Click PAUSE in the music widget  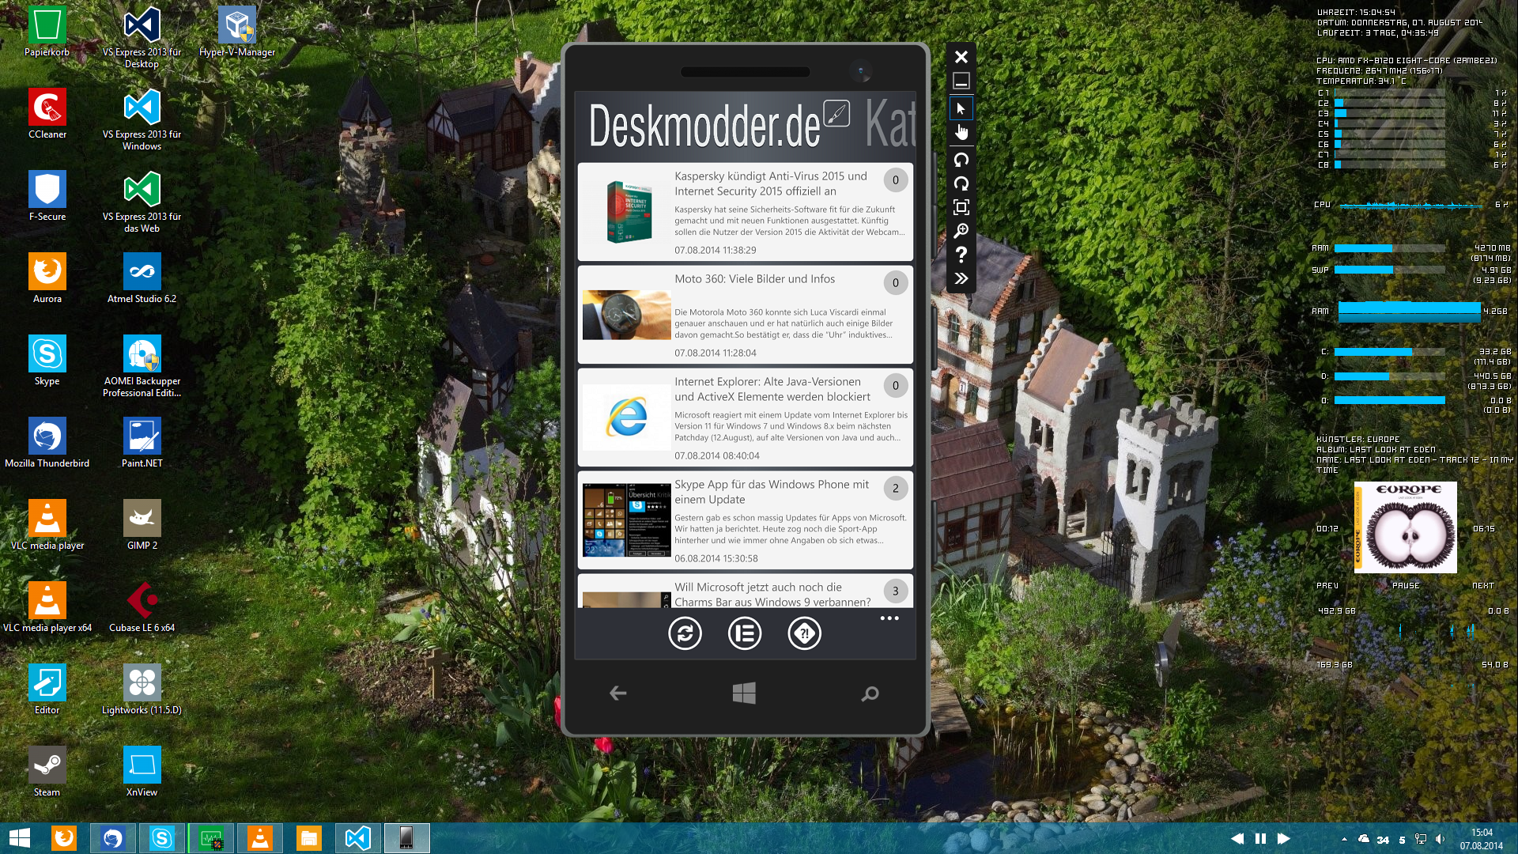click(x=1406, y=586)
